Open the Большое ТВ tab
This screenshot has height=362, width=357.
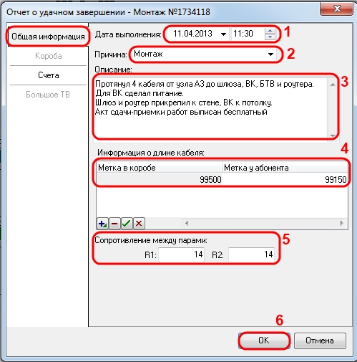pyautogui.click(x=48, y=95)
